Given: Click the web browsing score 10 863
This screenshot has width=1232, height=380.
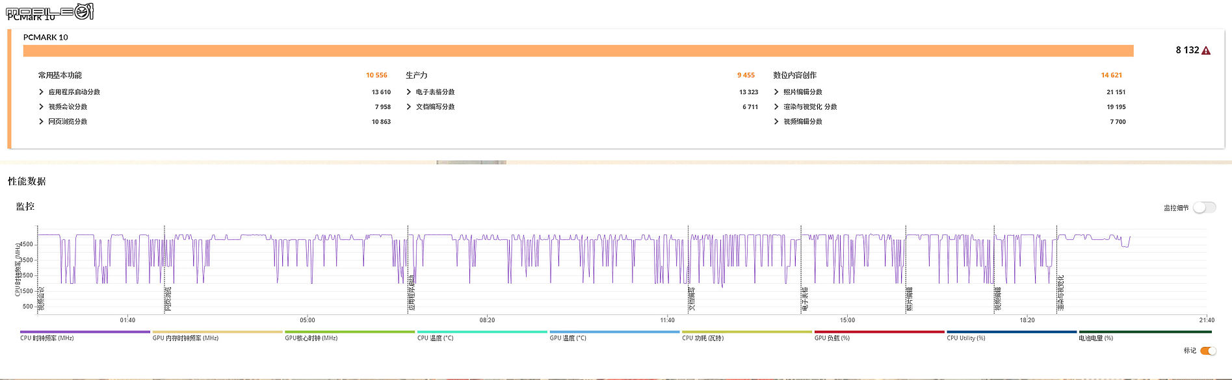Looking at the screenshot, I should coord(381,122).
